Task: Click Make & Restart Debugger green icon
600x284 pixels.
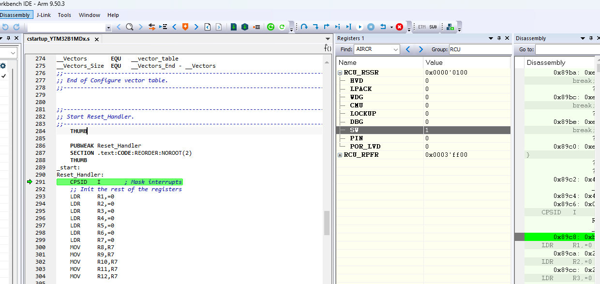Action: [x=271, y=27]
